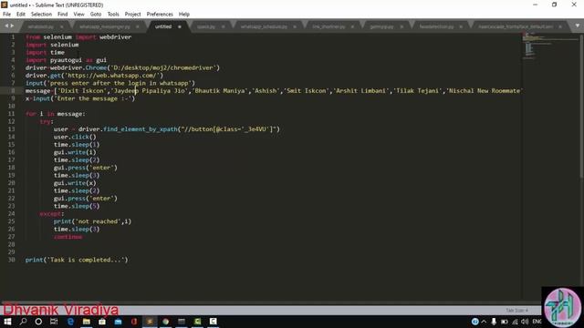The height and width of the screenshot is (328, 584).
Task: Click line number 30 in the gutter
Action: tap(12, 260)
